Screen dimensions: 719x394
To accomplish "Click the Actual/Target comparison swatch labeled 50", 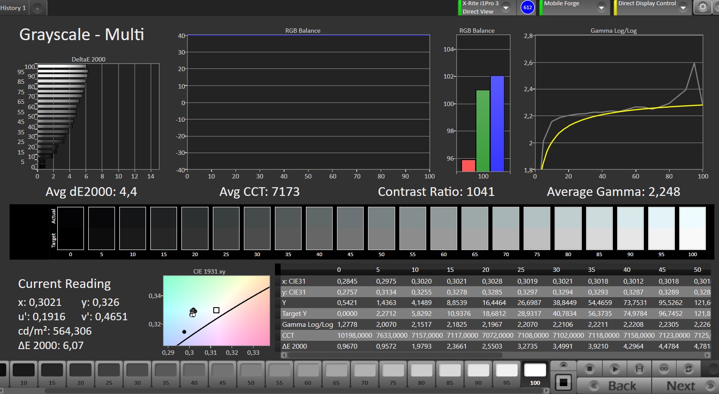I will pyautogui.click(x=382, y=228).
